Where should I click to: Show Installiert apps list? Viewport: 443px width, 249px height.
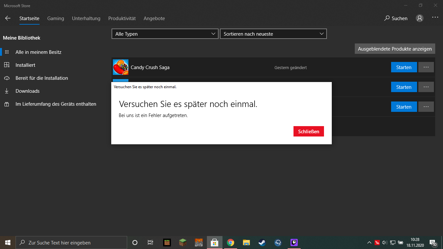coord(25,65)
